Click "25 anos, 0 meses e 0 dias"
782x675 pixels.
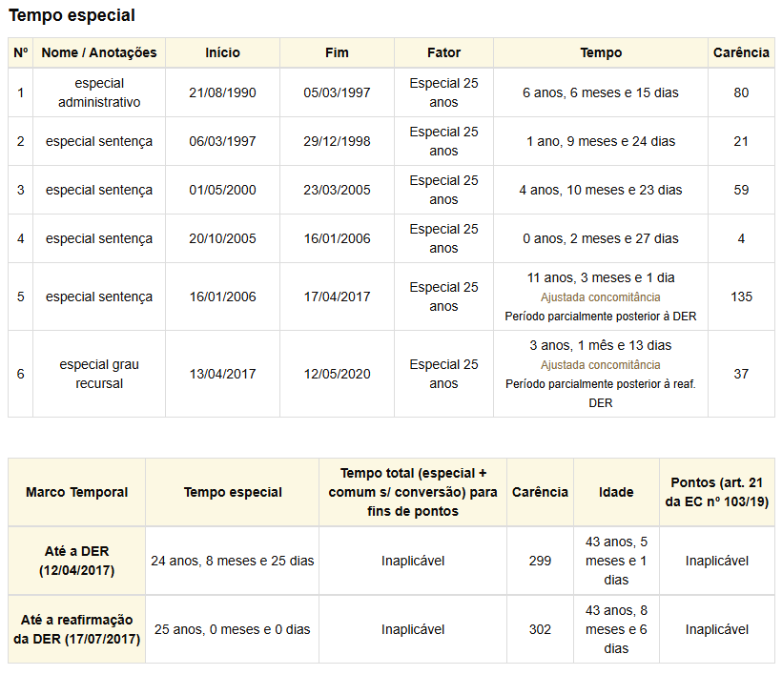(233, 629)
